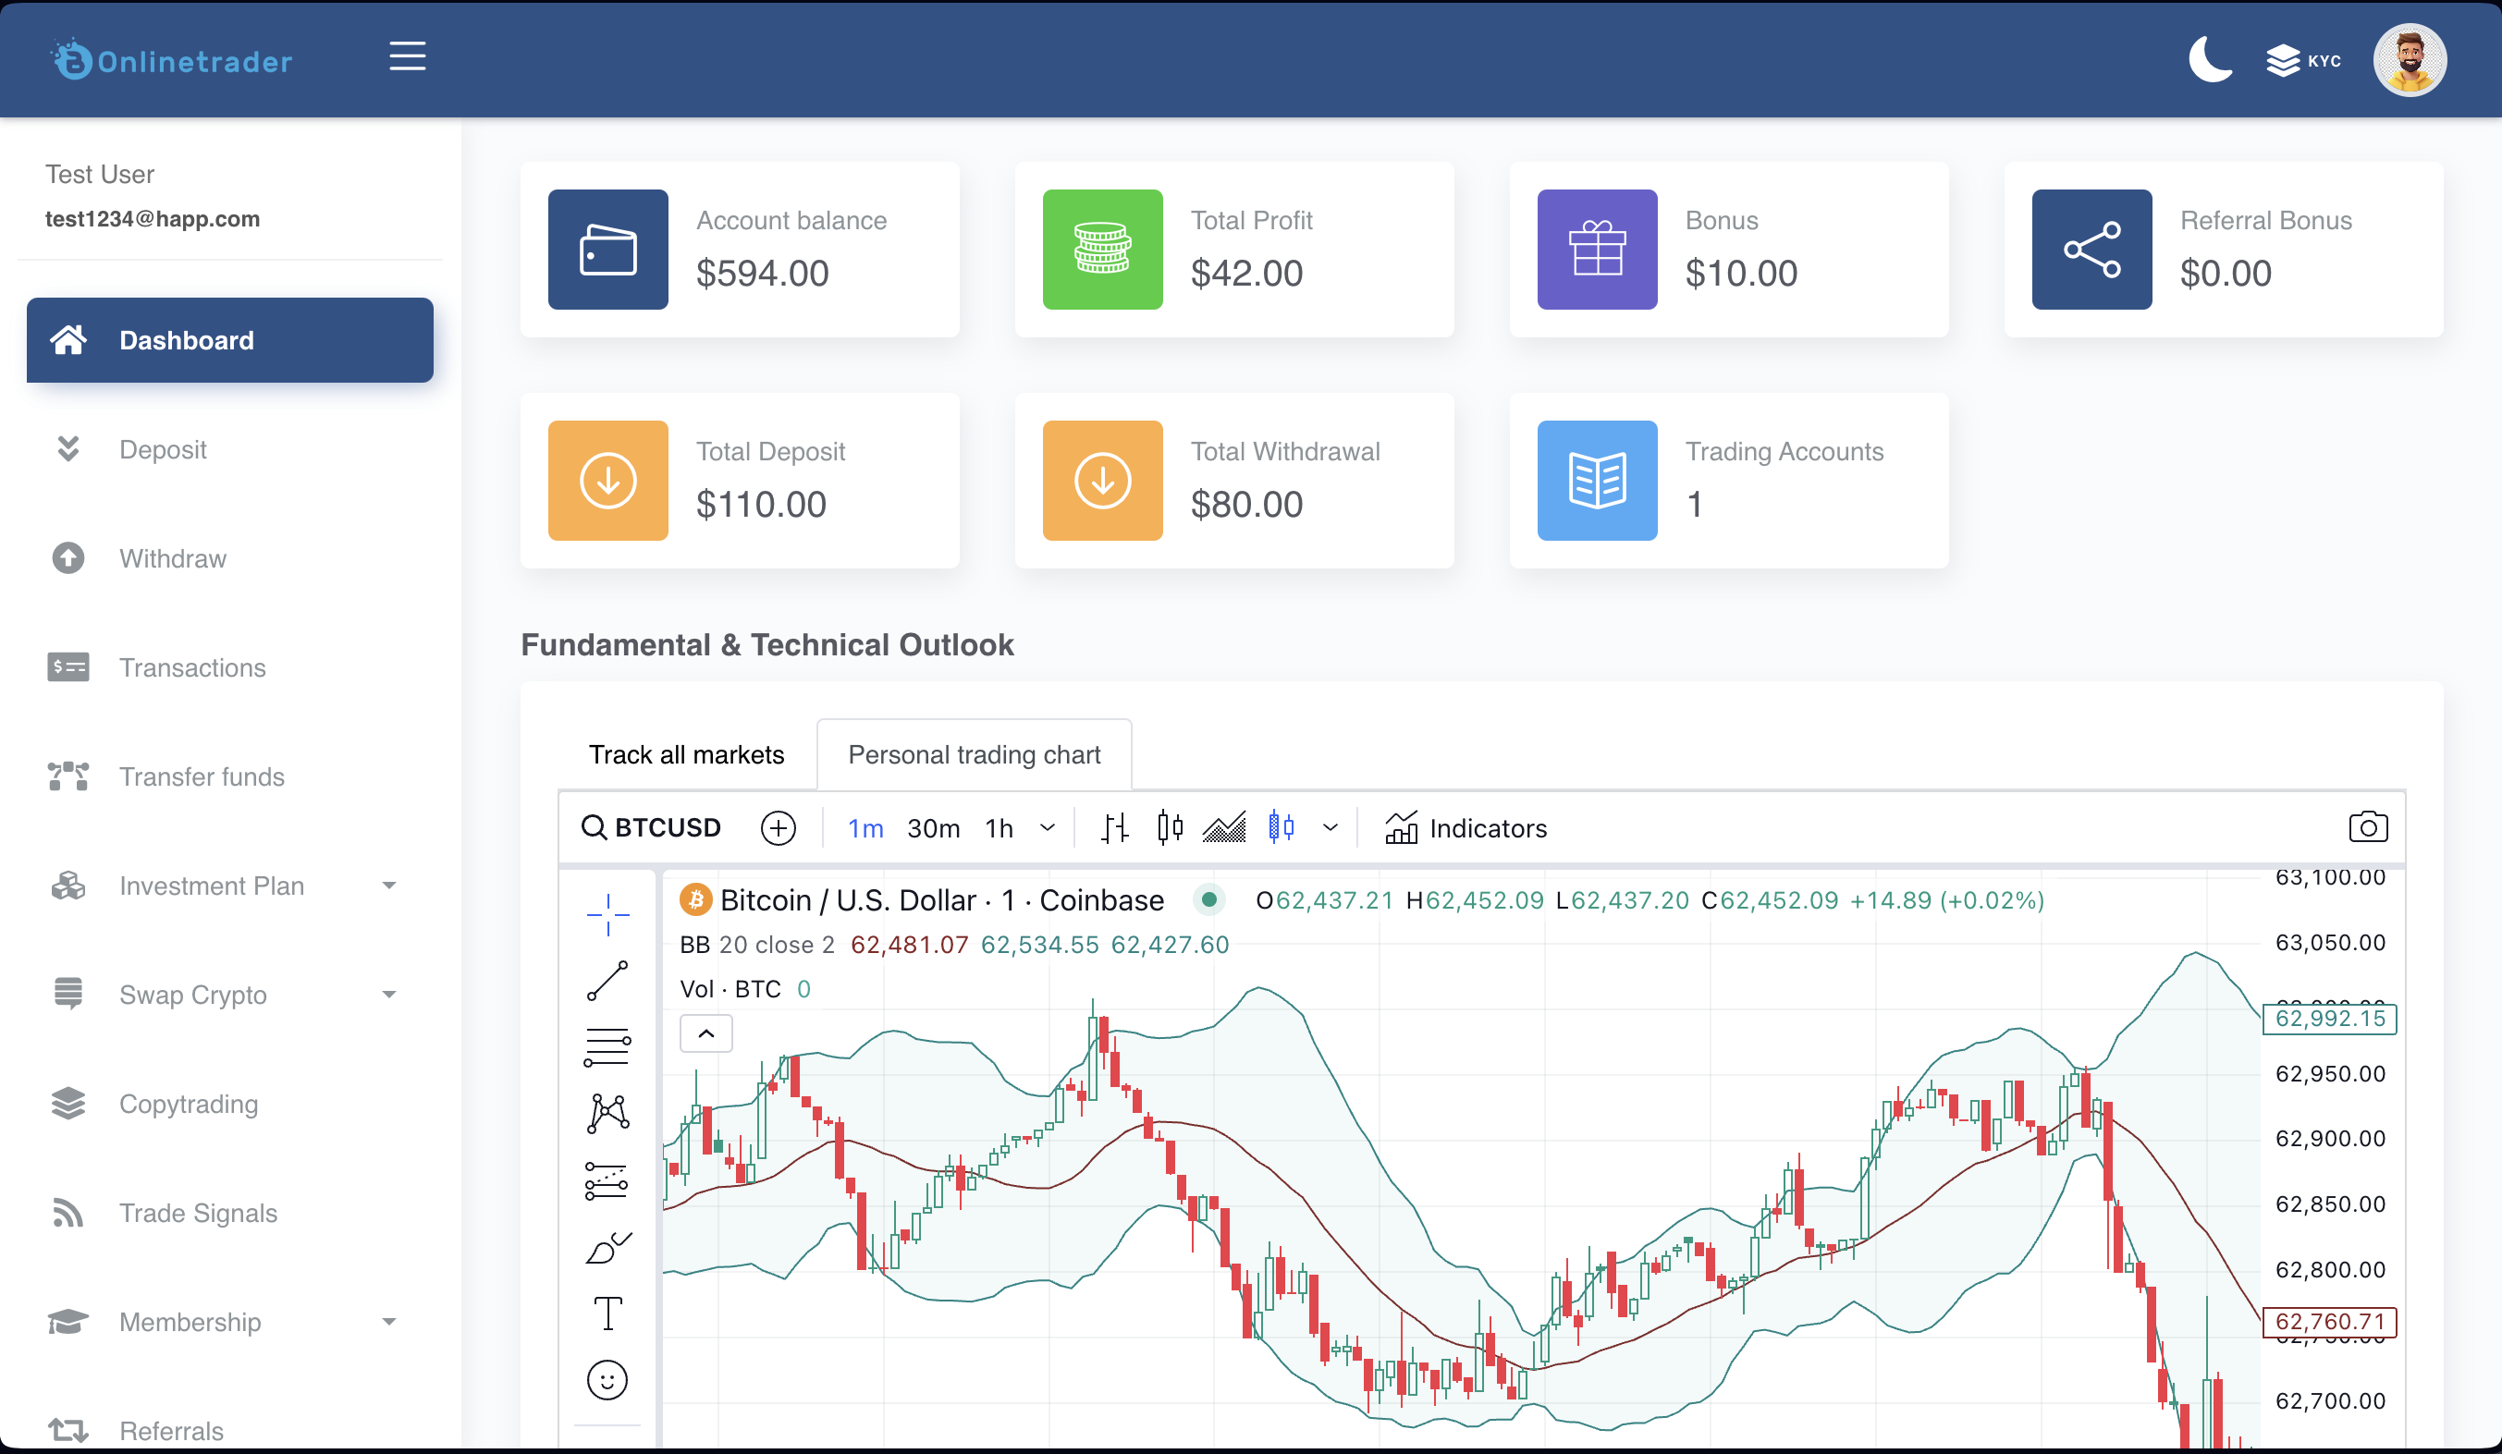Image resolution: width=2502 pixels, height=1454 pixels.
Task: Choose the text annotation tool
Action: pos(607,1313)
